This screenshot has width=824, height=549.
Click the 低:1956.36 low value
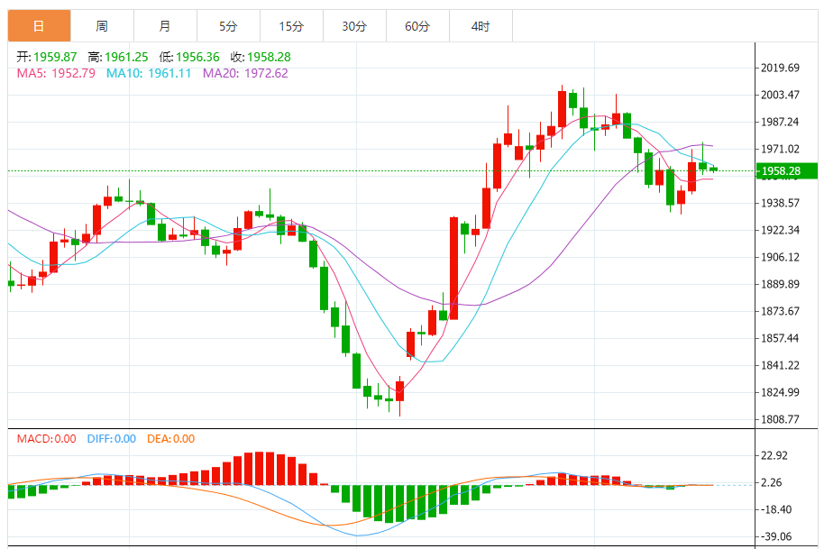coord(189,57)
